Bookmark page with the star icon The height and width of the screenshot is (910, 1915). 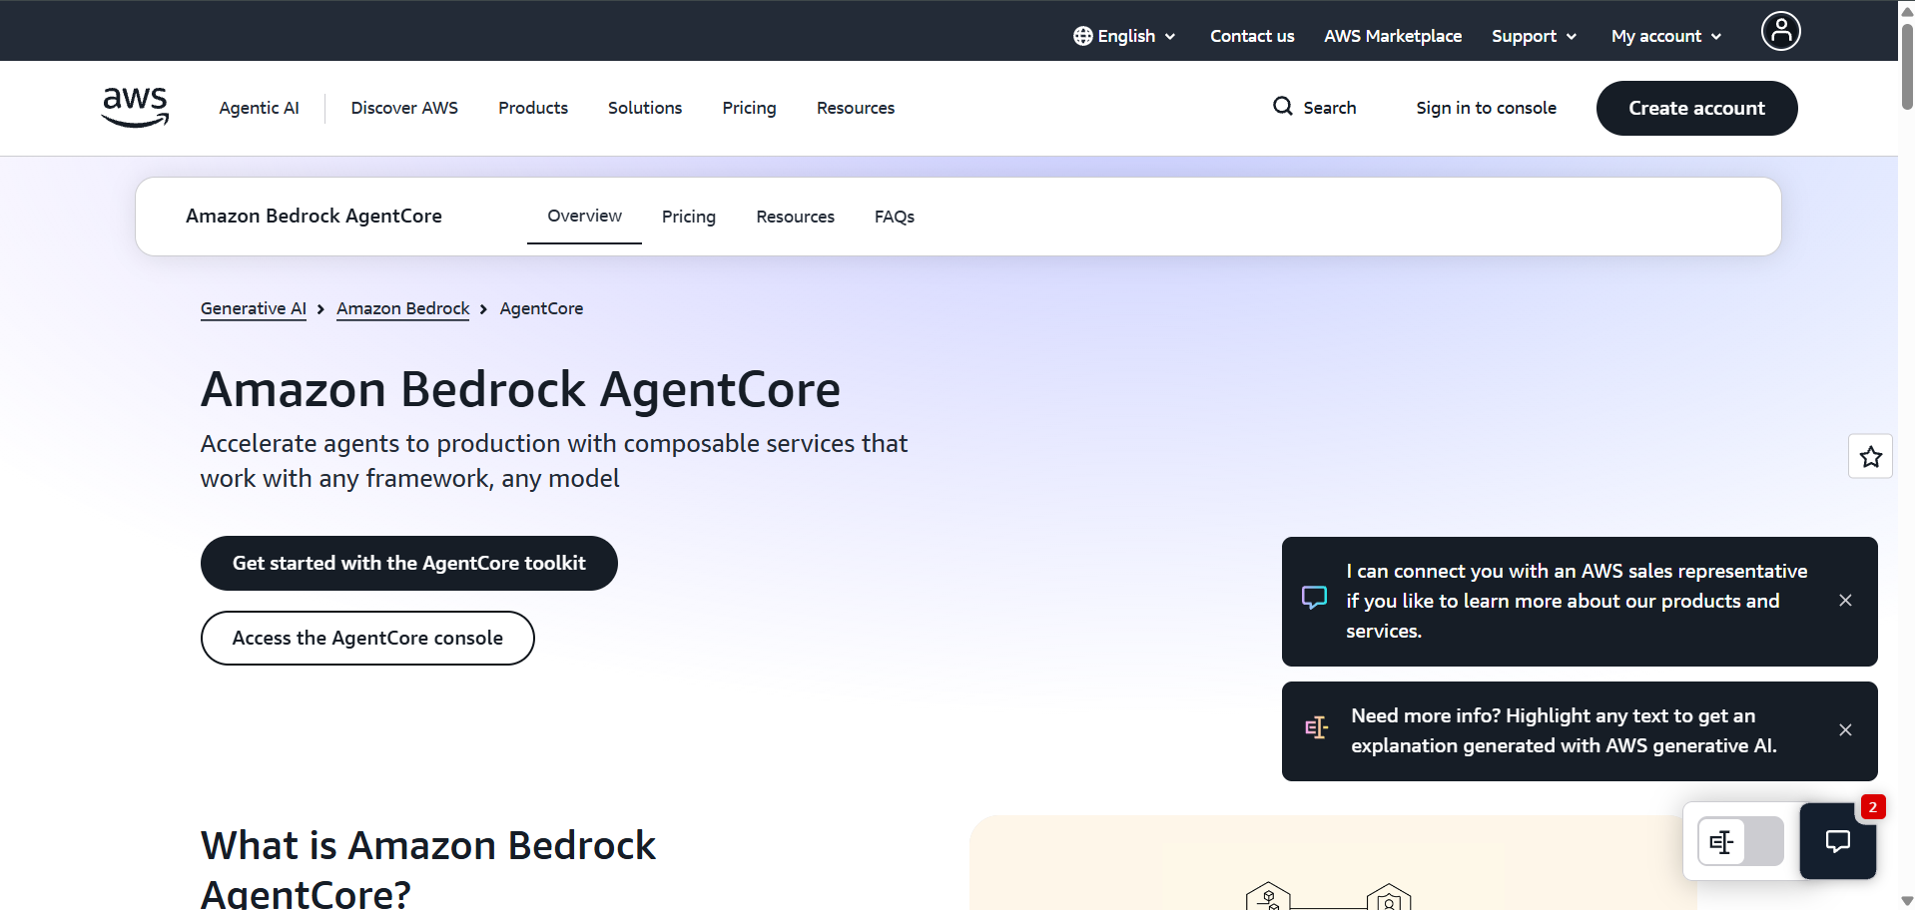1870,457
